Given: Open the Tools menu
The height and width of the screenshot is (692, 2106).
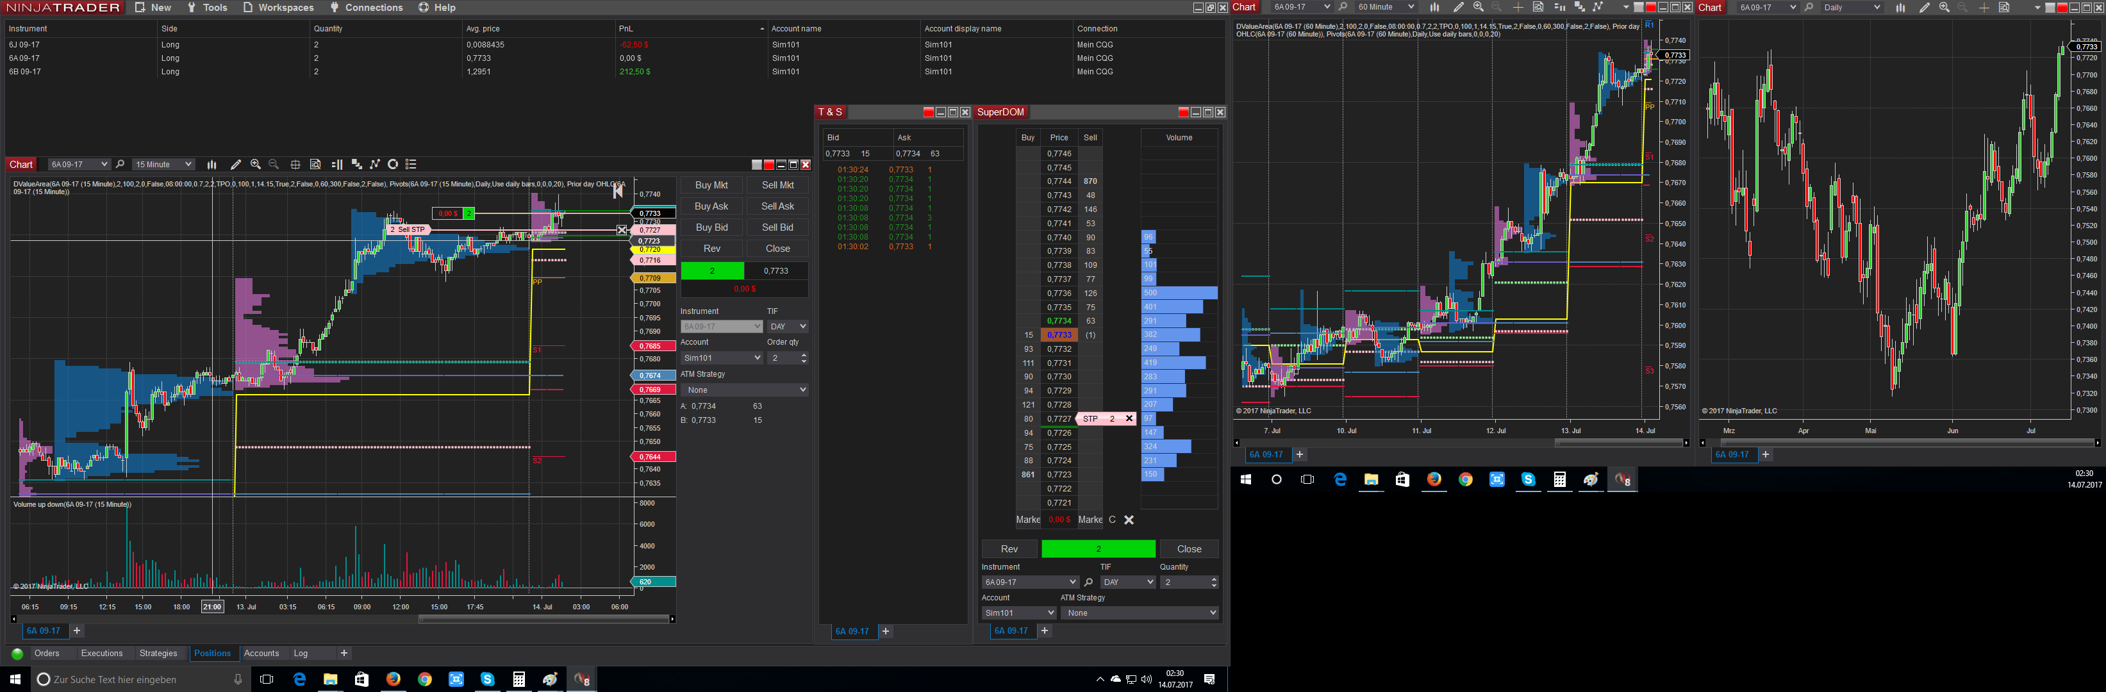Looking at the screenshot, I should point(208,7).
